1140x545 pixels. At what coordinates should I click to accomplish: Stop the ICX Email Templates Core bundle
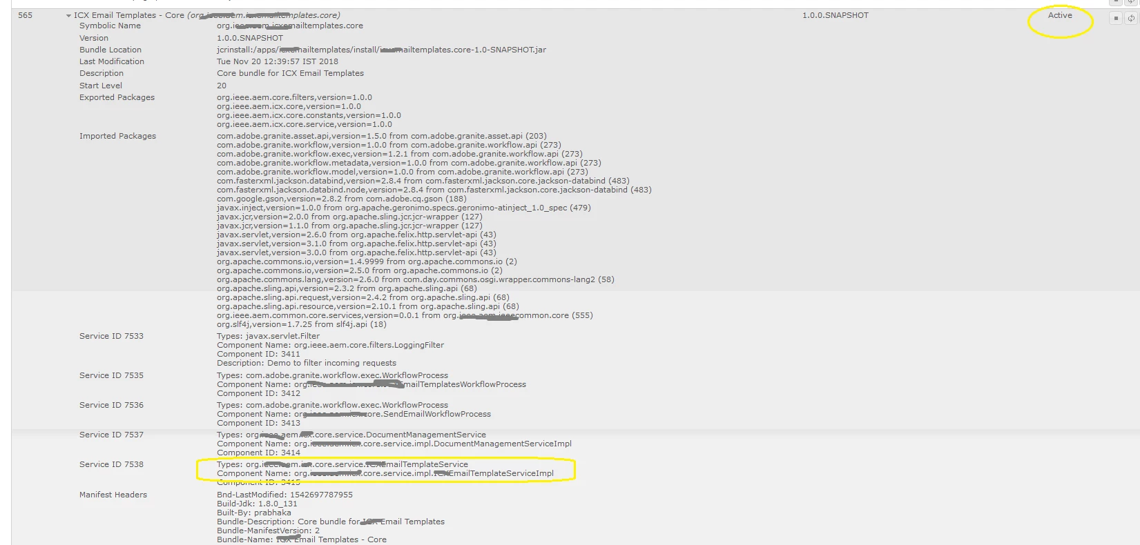pyautogui.click(x=1116, y=18)
